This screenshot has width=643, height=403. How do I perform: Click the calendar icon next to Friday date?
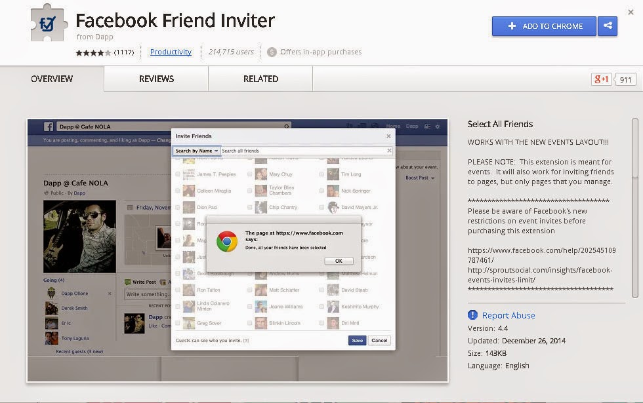(130, 207)
